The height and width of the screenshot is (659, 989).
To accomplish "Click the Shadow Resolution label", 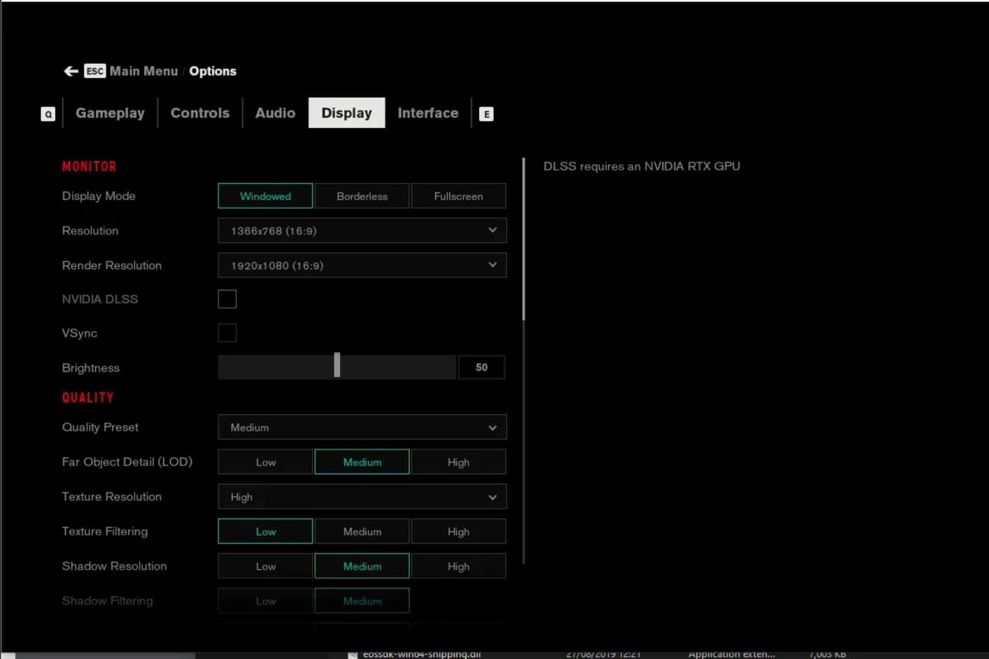I will coord(114,566).
